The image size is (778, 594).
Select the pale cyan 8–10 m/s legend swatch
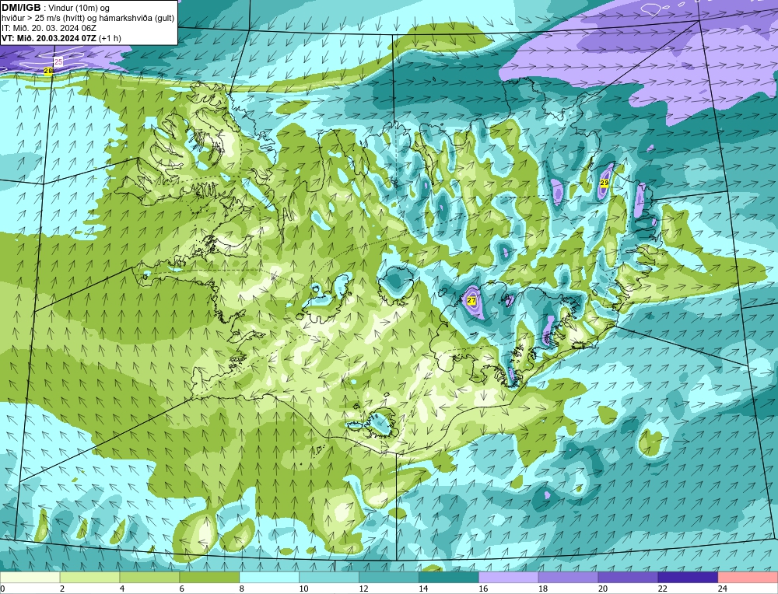pos(269,578)
